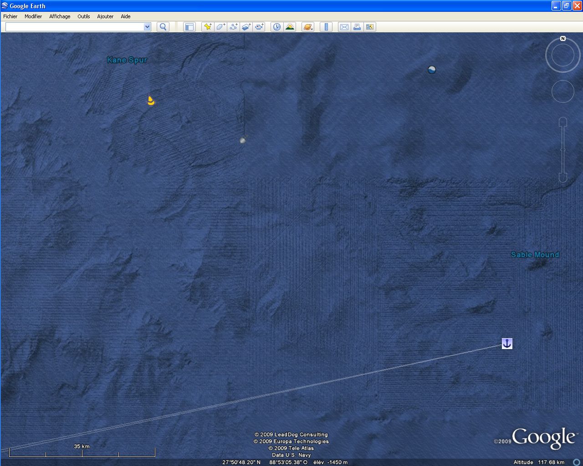Open the Modifier menu
This screenshot has width=583, height=466.
(x=33, y=16)
